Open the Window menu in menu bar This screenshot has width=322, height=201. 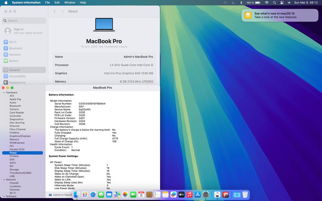[70, 3]
